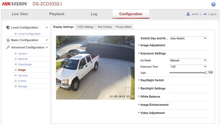Click the Gain value field showing 100
Screen dimensions: 220x125
point(210,72)
